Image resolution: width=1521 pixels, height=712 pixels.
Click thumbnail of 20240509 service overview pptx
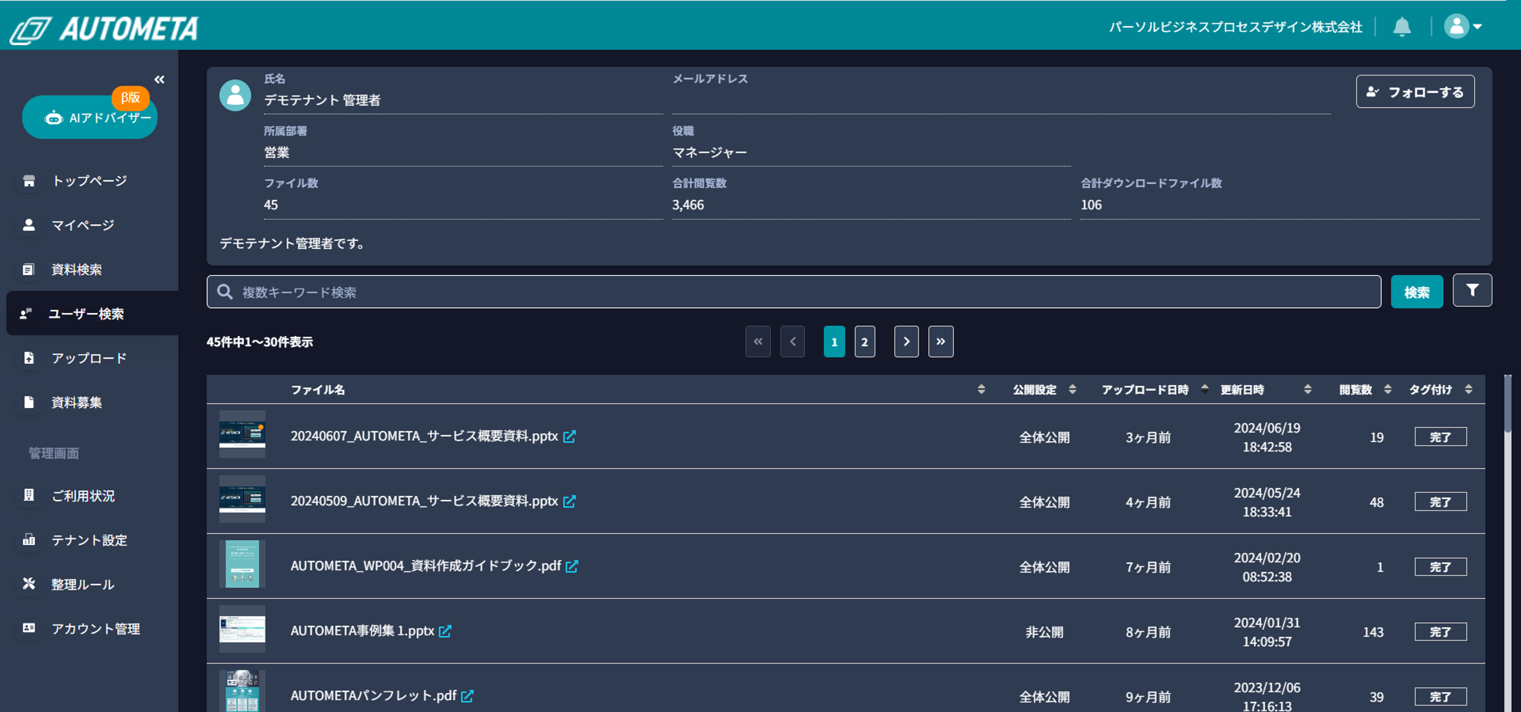coord(242,500)
